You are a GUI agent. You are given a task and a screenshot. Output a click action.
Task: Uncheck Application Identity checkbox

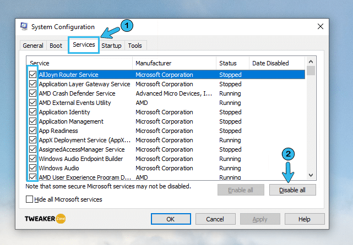[x=33, y=112]
